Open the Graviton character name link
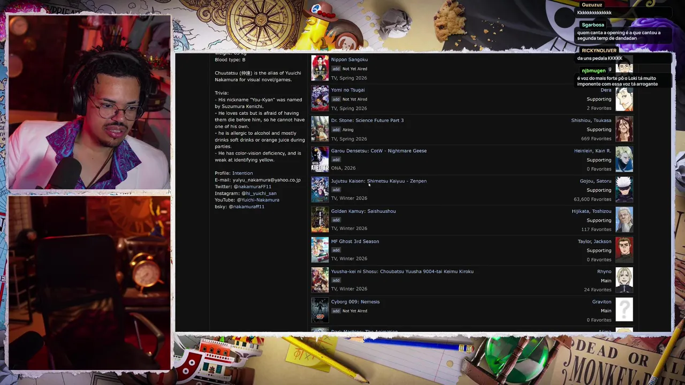Viewport: 685px width, 385px height. [x=602, y=302]
